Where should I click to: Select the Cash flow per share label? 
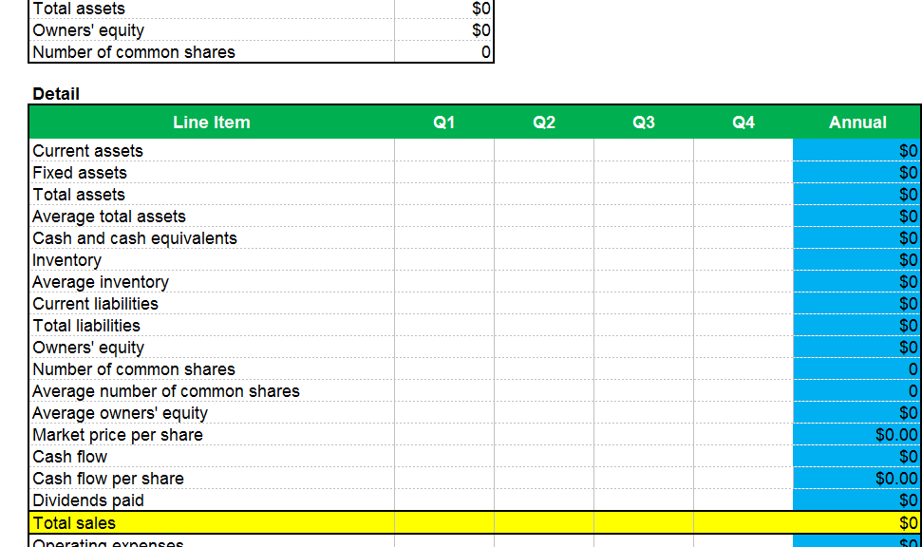(x=108, y=479)
